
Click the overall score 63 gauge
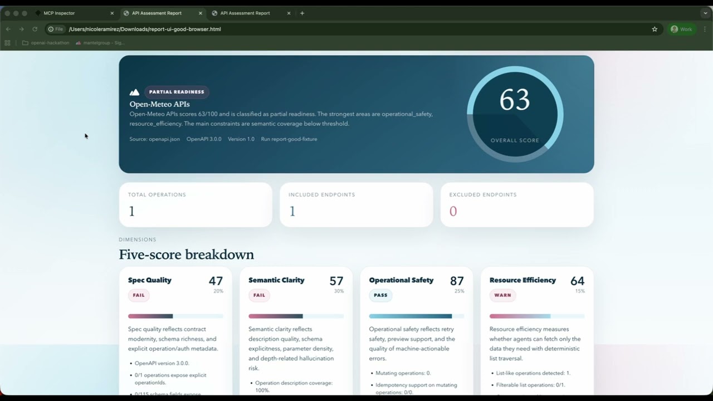(x=515, y=114)
